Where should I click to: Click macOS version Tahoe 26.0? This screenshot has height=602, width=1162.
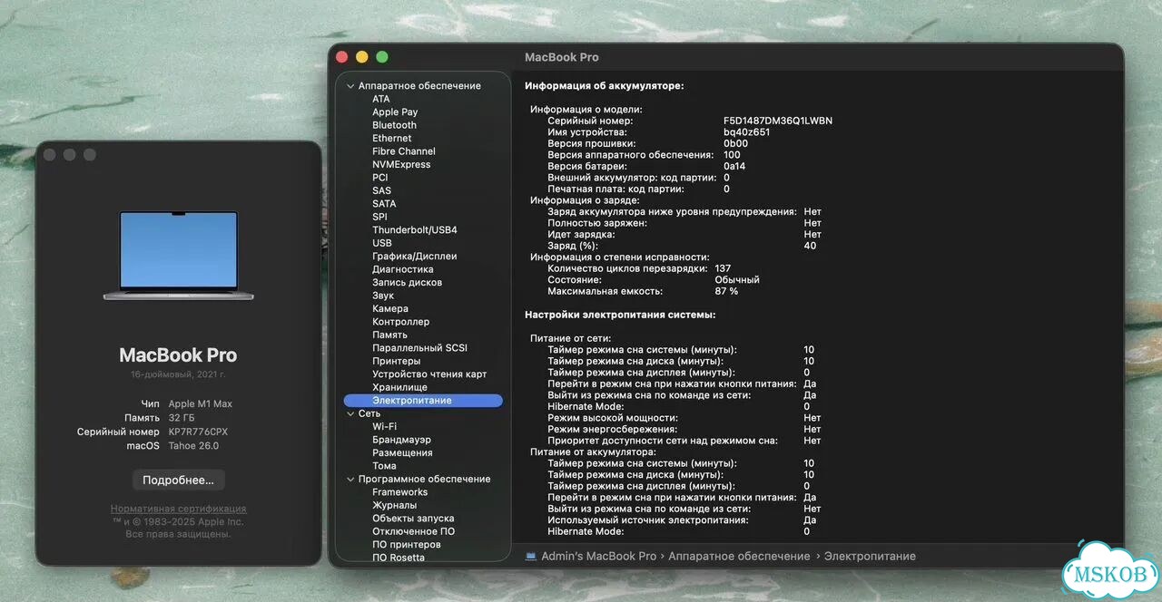pyautogui.click(x=193, y=446)
